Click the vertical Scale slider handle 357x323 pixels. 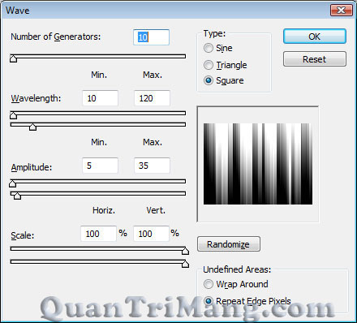(x=185, y=264)
